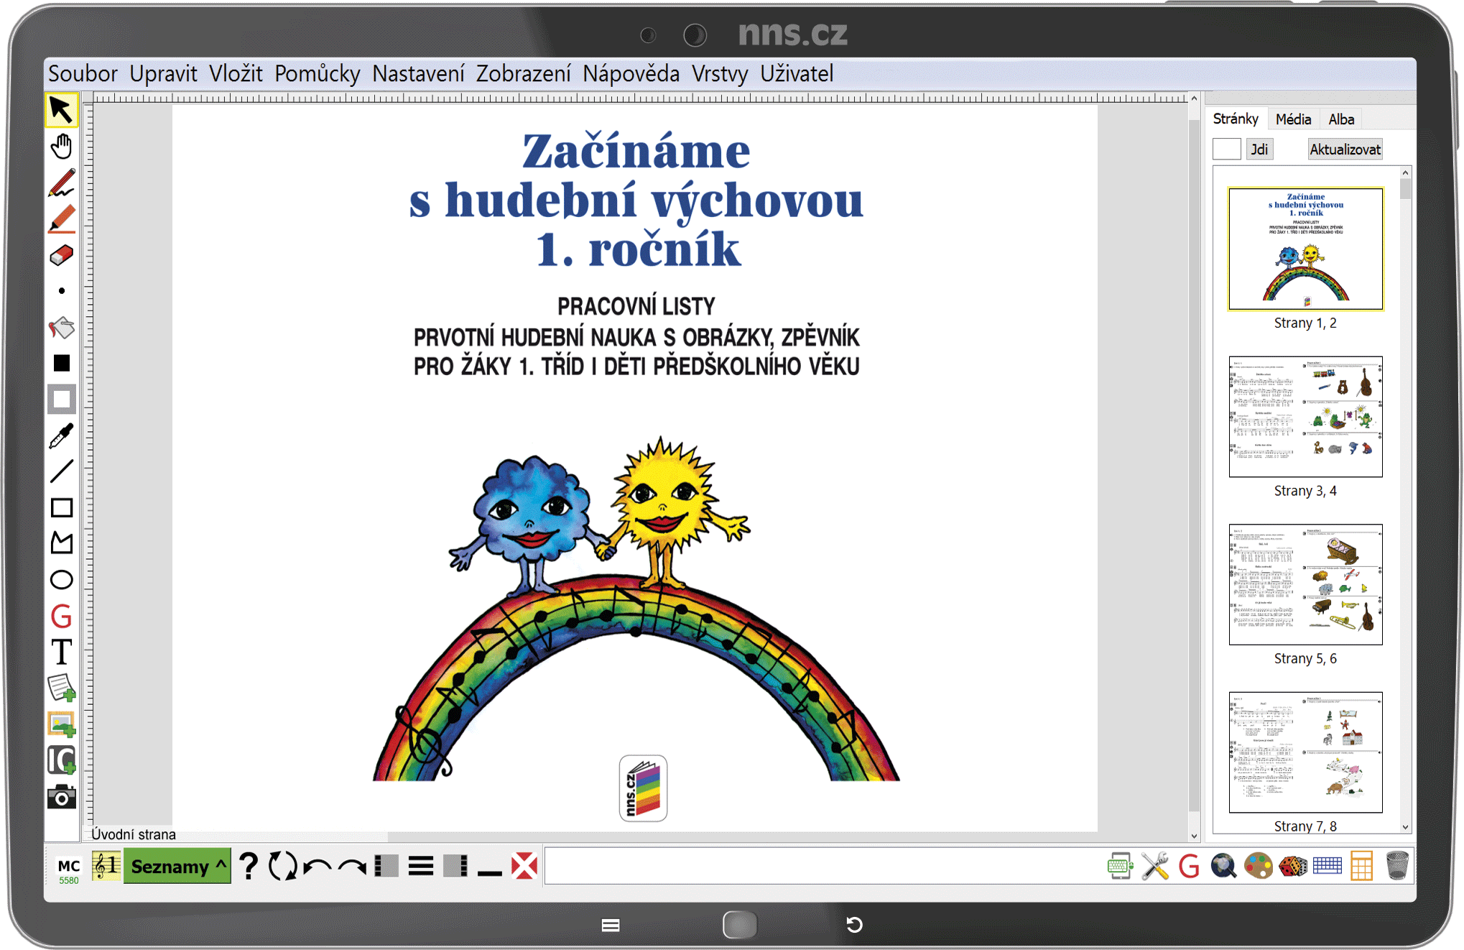Screen dimensions: 1464x950
Task: Toggle the right side panel layout button
Action: [x=455, y=866]
